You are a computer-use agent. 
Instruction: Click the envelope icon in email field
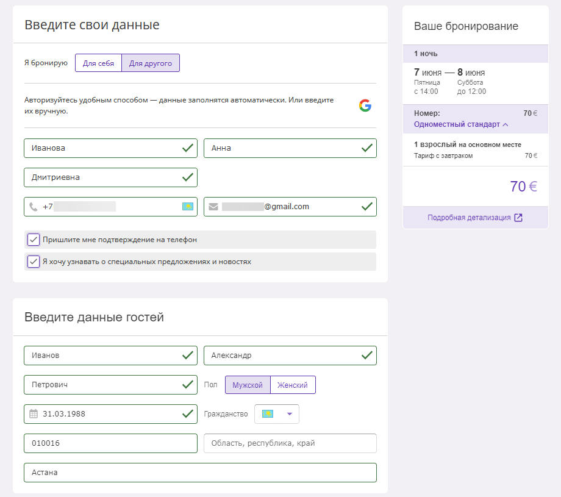(213, 207)
